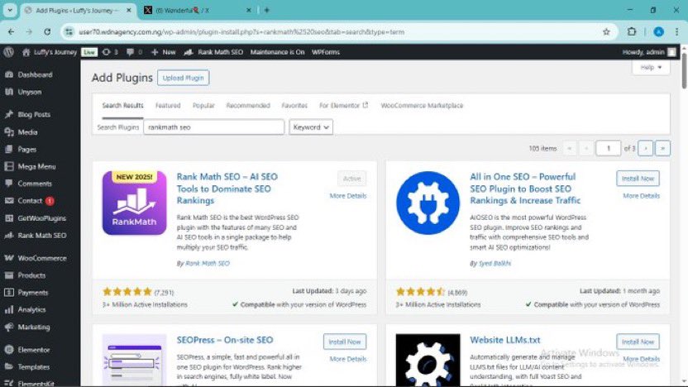Open the Media library icon
Viewport: 688px width, 387px height.
pyautogui.click(x=9, y=131)
